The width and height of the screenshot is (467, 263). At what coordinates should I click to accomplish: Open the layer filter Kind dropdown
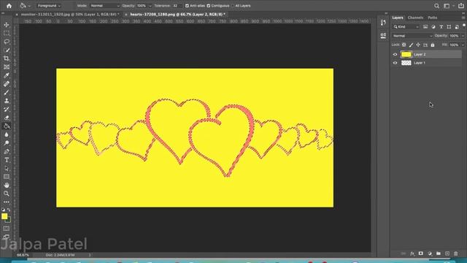[406, 27]
